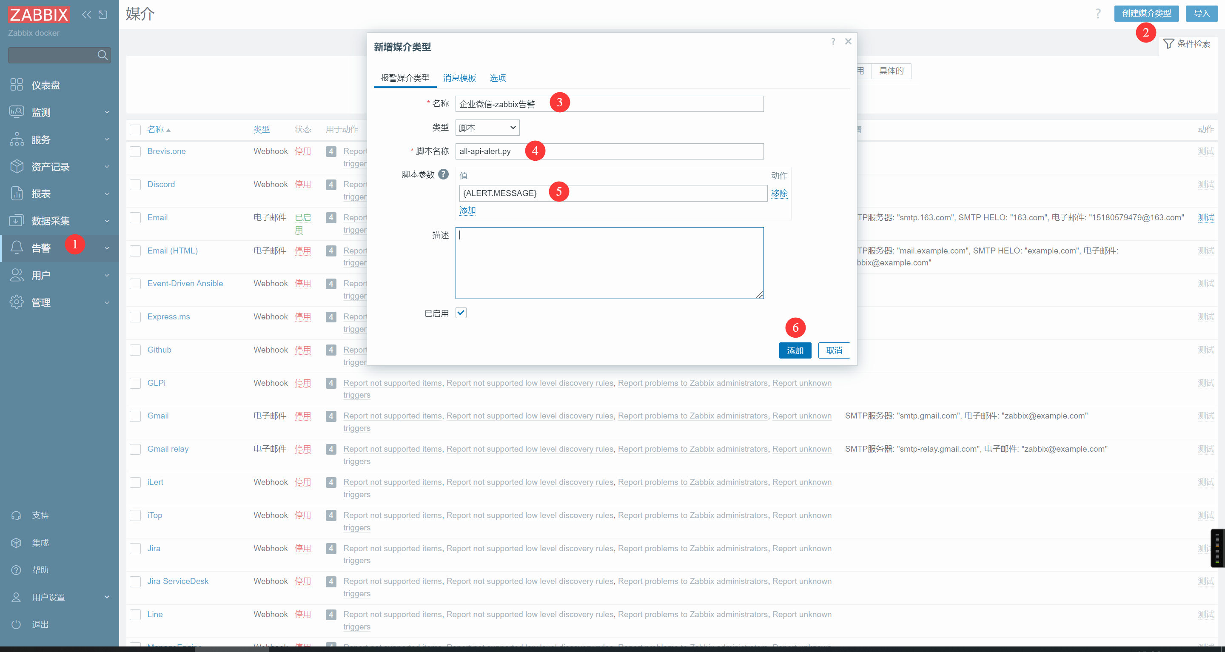This screenshot has height=652, width=1225.
Task: Switch to the 报警媒介类型 tab
Action: [x=405, y=78]
